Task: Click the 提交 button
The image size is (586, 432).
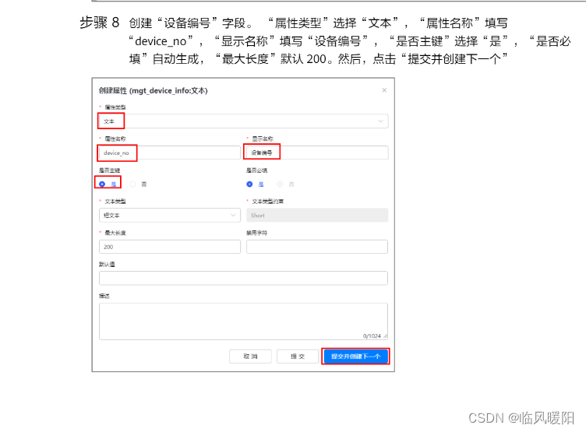Action: click(x=298, y=356)
